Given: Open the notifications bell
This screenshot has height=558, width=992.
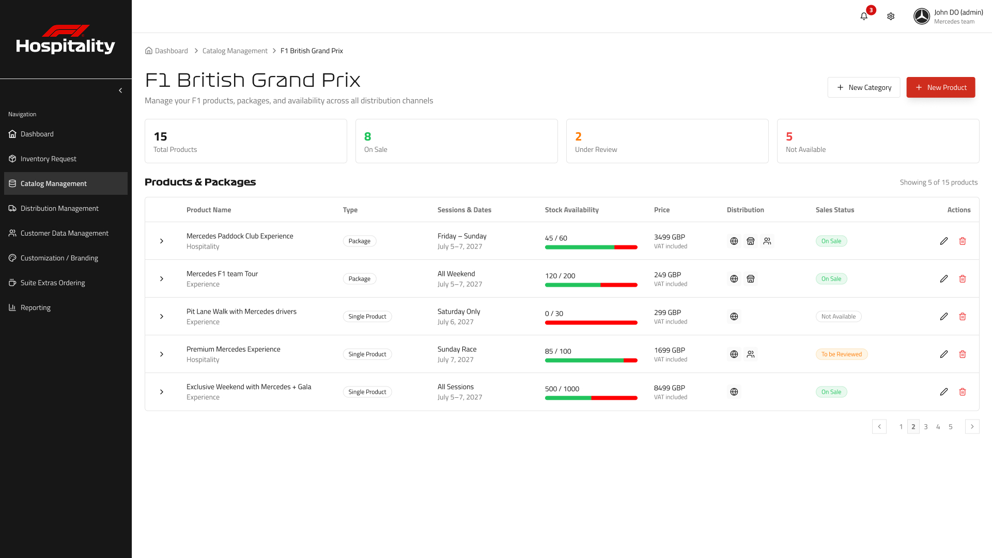Looking at the screenshot, I should 864,17.
